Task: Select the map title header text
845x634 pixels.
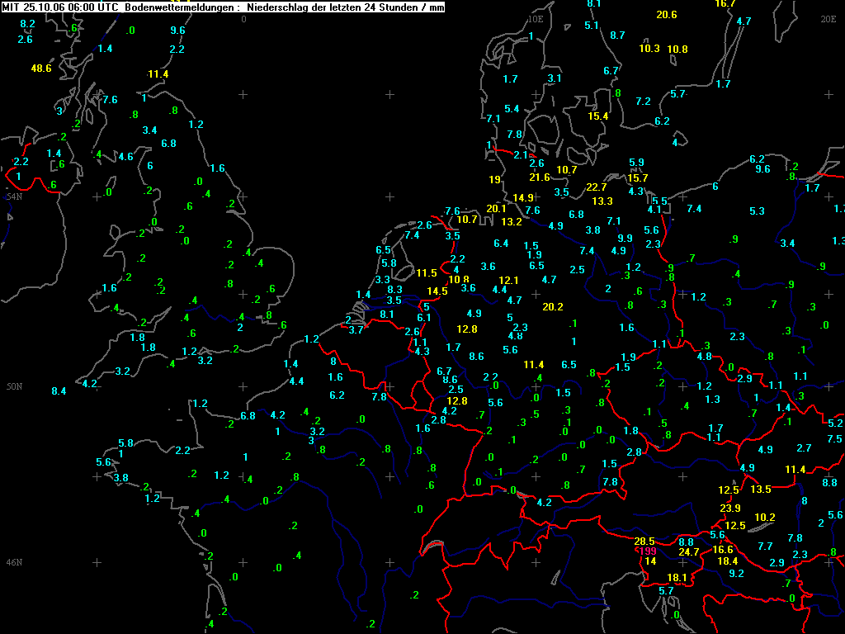Action: tap(223, 7)
